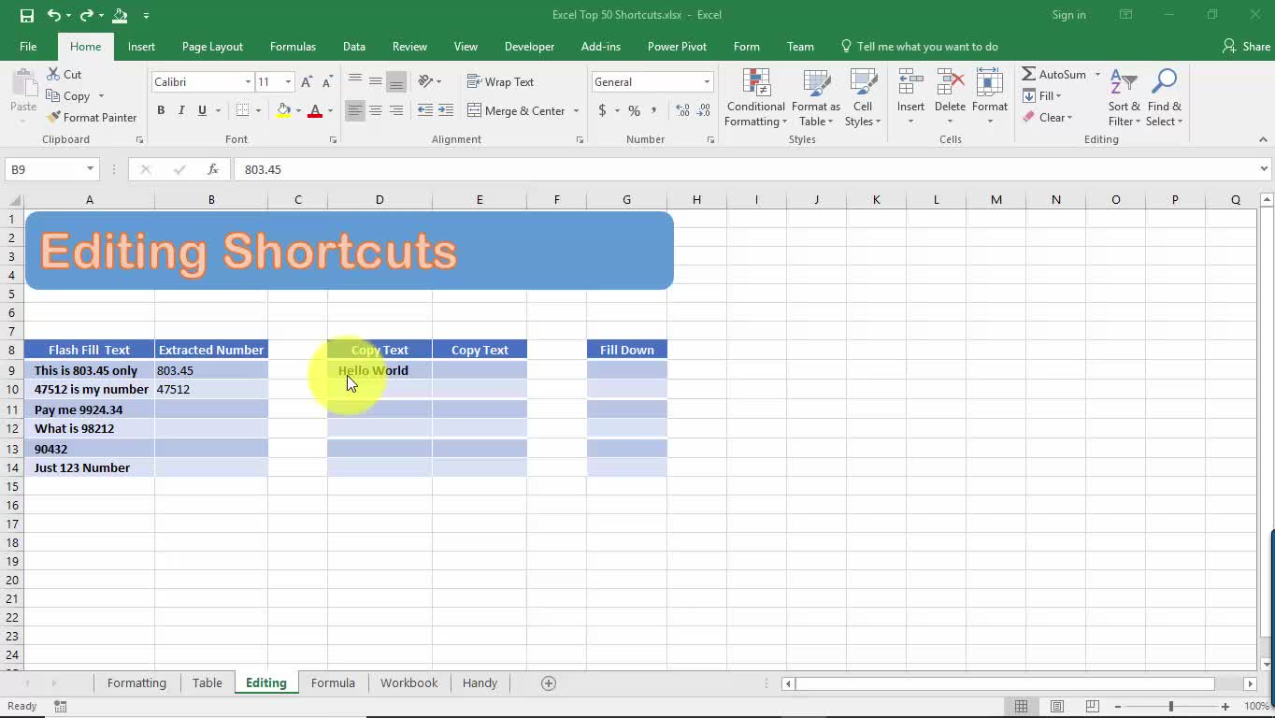Click the Increase Font Size icon
This screenshot has width=1275, height=718.
click(x=306, y=82)
